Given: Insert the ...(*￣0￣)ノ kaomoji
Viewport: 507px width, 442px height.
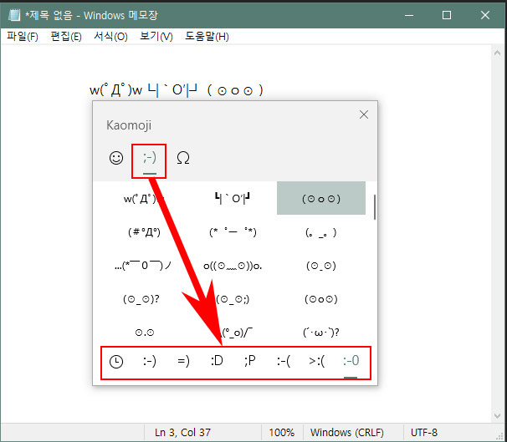Looking at the screenshot, I should (144, 266).
